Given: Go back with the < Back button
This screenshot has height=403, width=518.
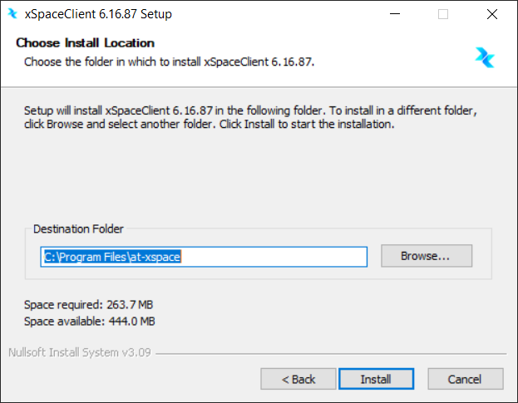Looking at the screenshot, I should 298,379.
